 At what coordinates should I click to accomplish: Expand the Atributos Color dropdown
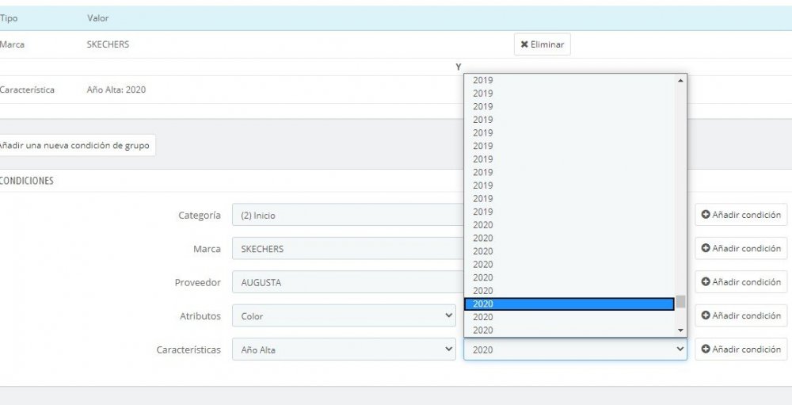(x=344, y=315)
